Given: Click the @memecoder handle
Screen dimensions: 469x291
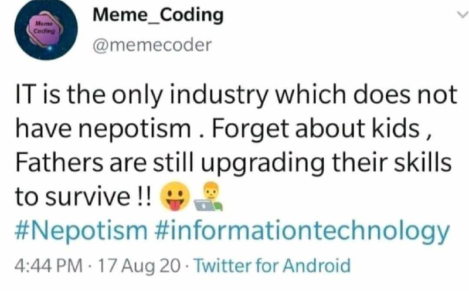Looking at the screenshot, I should 152,46.
